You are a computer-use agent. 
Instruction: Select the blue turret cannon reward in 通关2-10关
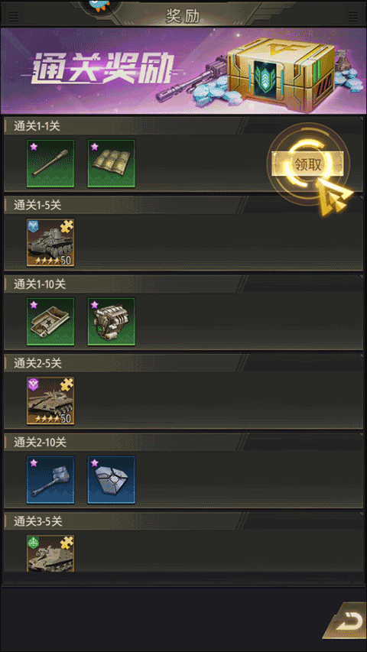tap(50, 479)
